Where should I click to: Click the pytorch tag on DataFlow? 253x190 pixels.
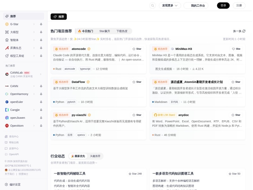pos(71,102)
